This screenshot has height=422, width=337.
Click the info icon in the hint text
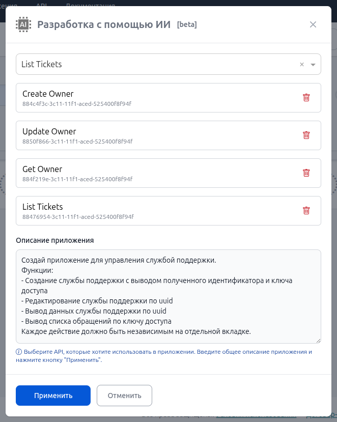[x=19, y=352]
